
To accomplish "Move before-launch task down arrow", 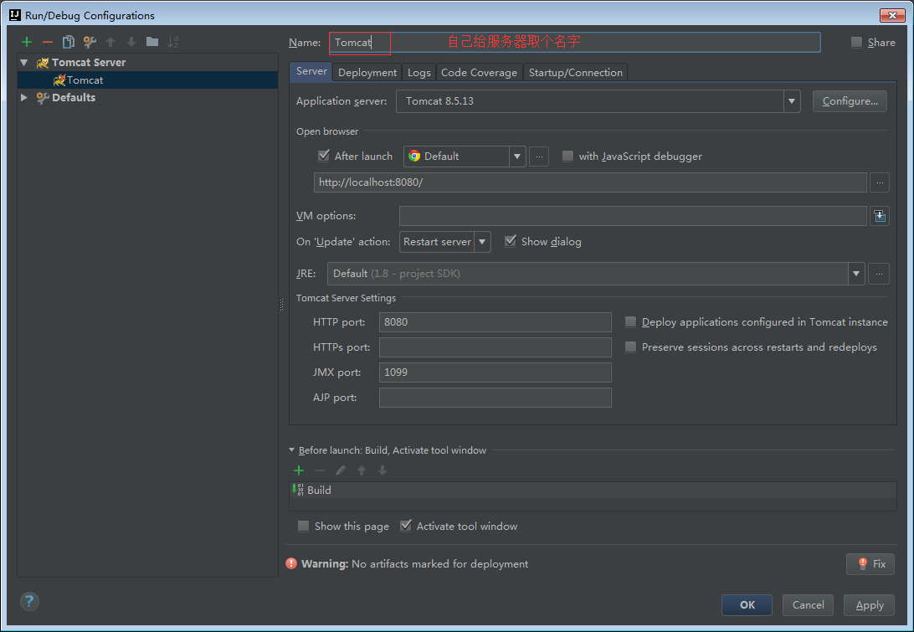I will tap(383, 470).
